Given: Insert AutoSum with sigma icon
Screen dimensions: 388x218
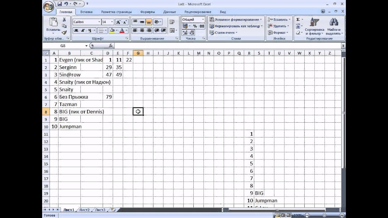Looking at the screenshot, I should point(298,19).
